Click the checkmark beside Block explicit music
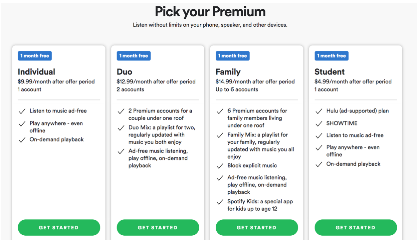The width and height of the screenshot is (418, 241). 220,166
